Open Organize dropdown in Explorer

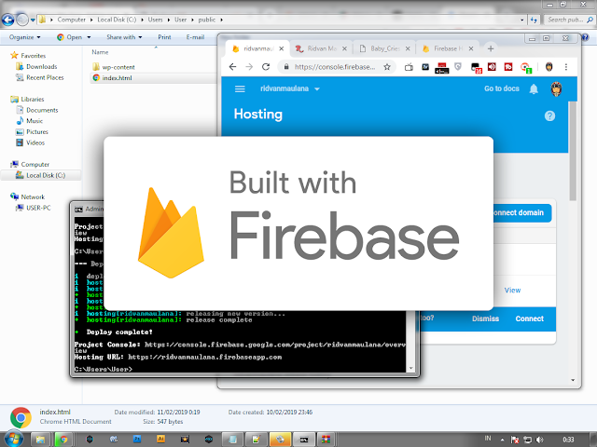[25, 37]
